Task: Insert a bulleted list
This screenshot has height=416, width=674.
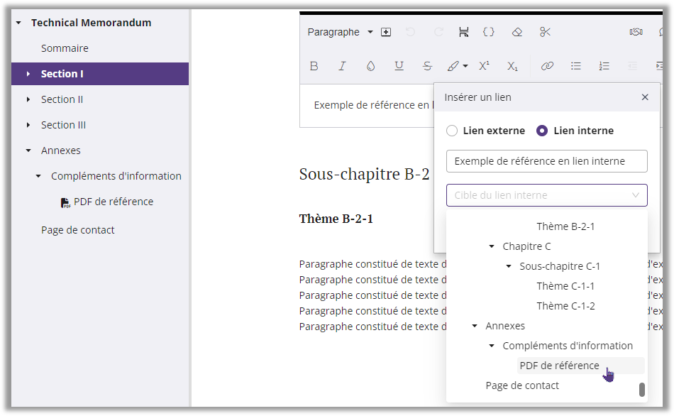Action: coord(576,66)
